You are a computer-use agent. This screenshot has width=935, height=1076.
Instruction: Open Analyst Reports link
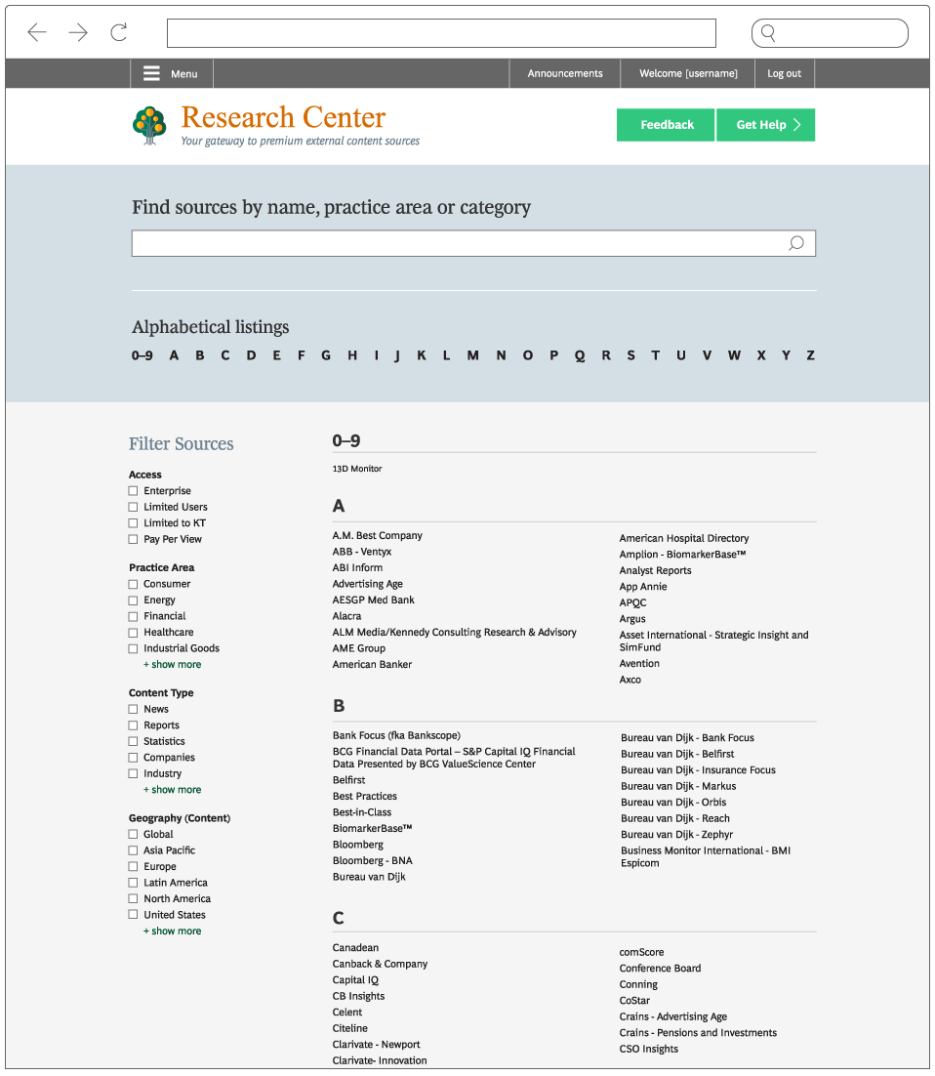point(655,571)
